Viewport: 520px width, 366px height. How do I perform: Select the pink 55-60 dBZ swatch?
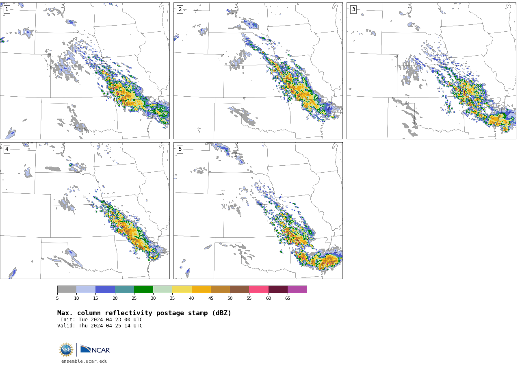click(x=259, y=290)
